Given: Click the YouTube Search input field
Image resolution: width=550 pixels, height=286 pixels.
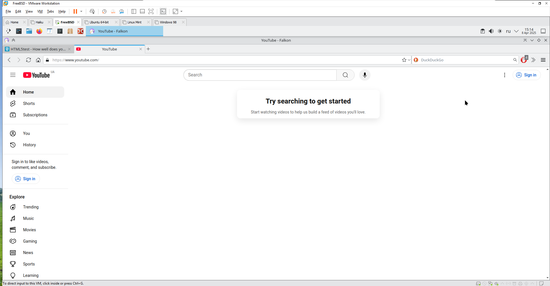Looking at the screenshot, I should click(260, 75).
